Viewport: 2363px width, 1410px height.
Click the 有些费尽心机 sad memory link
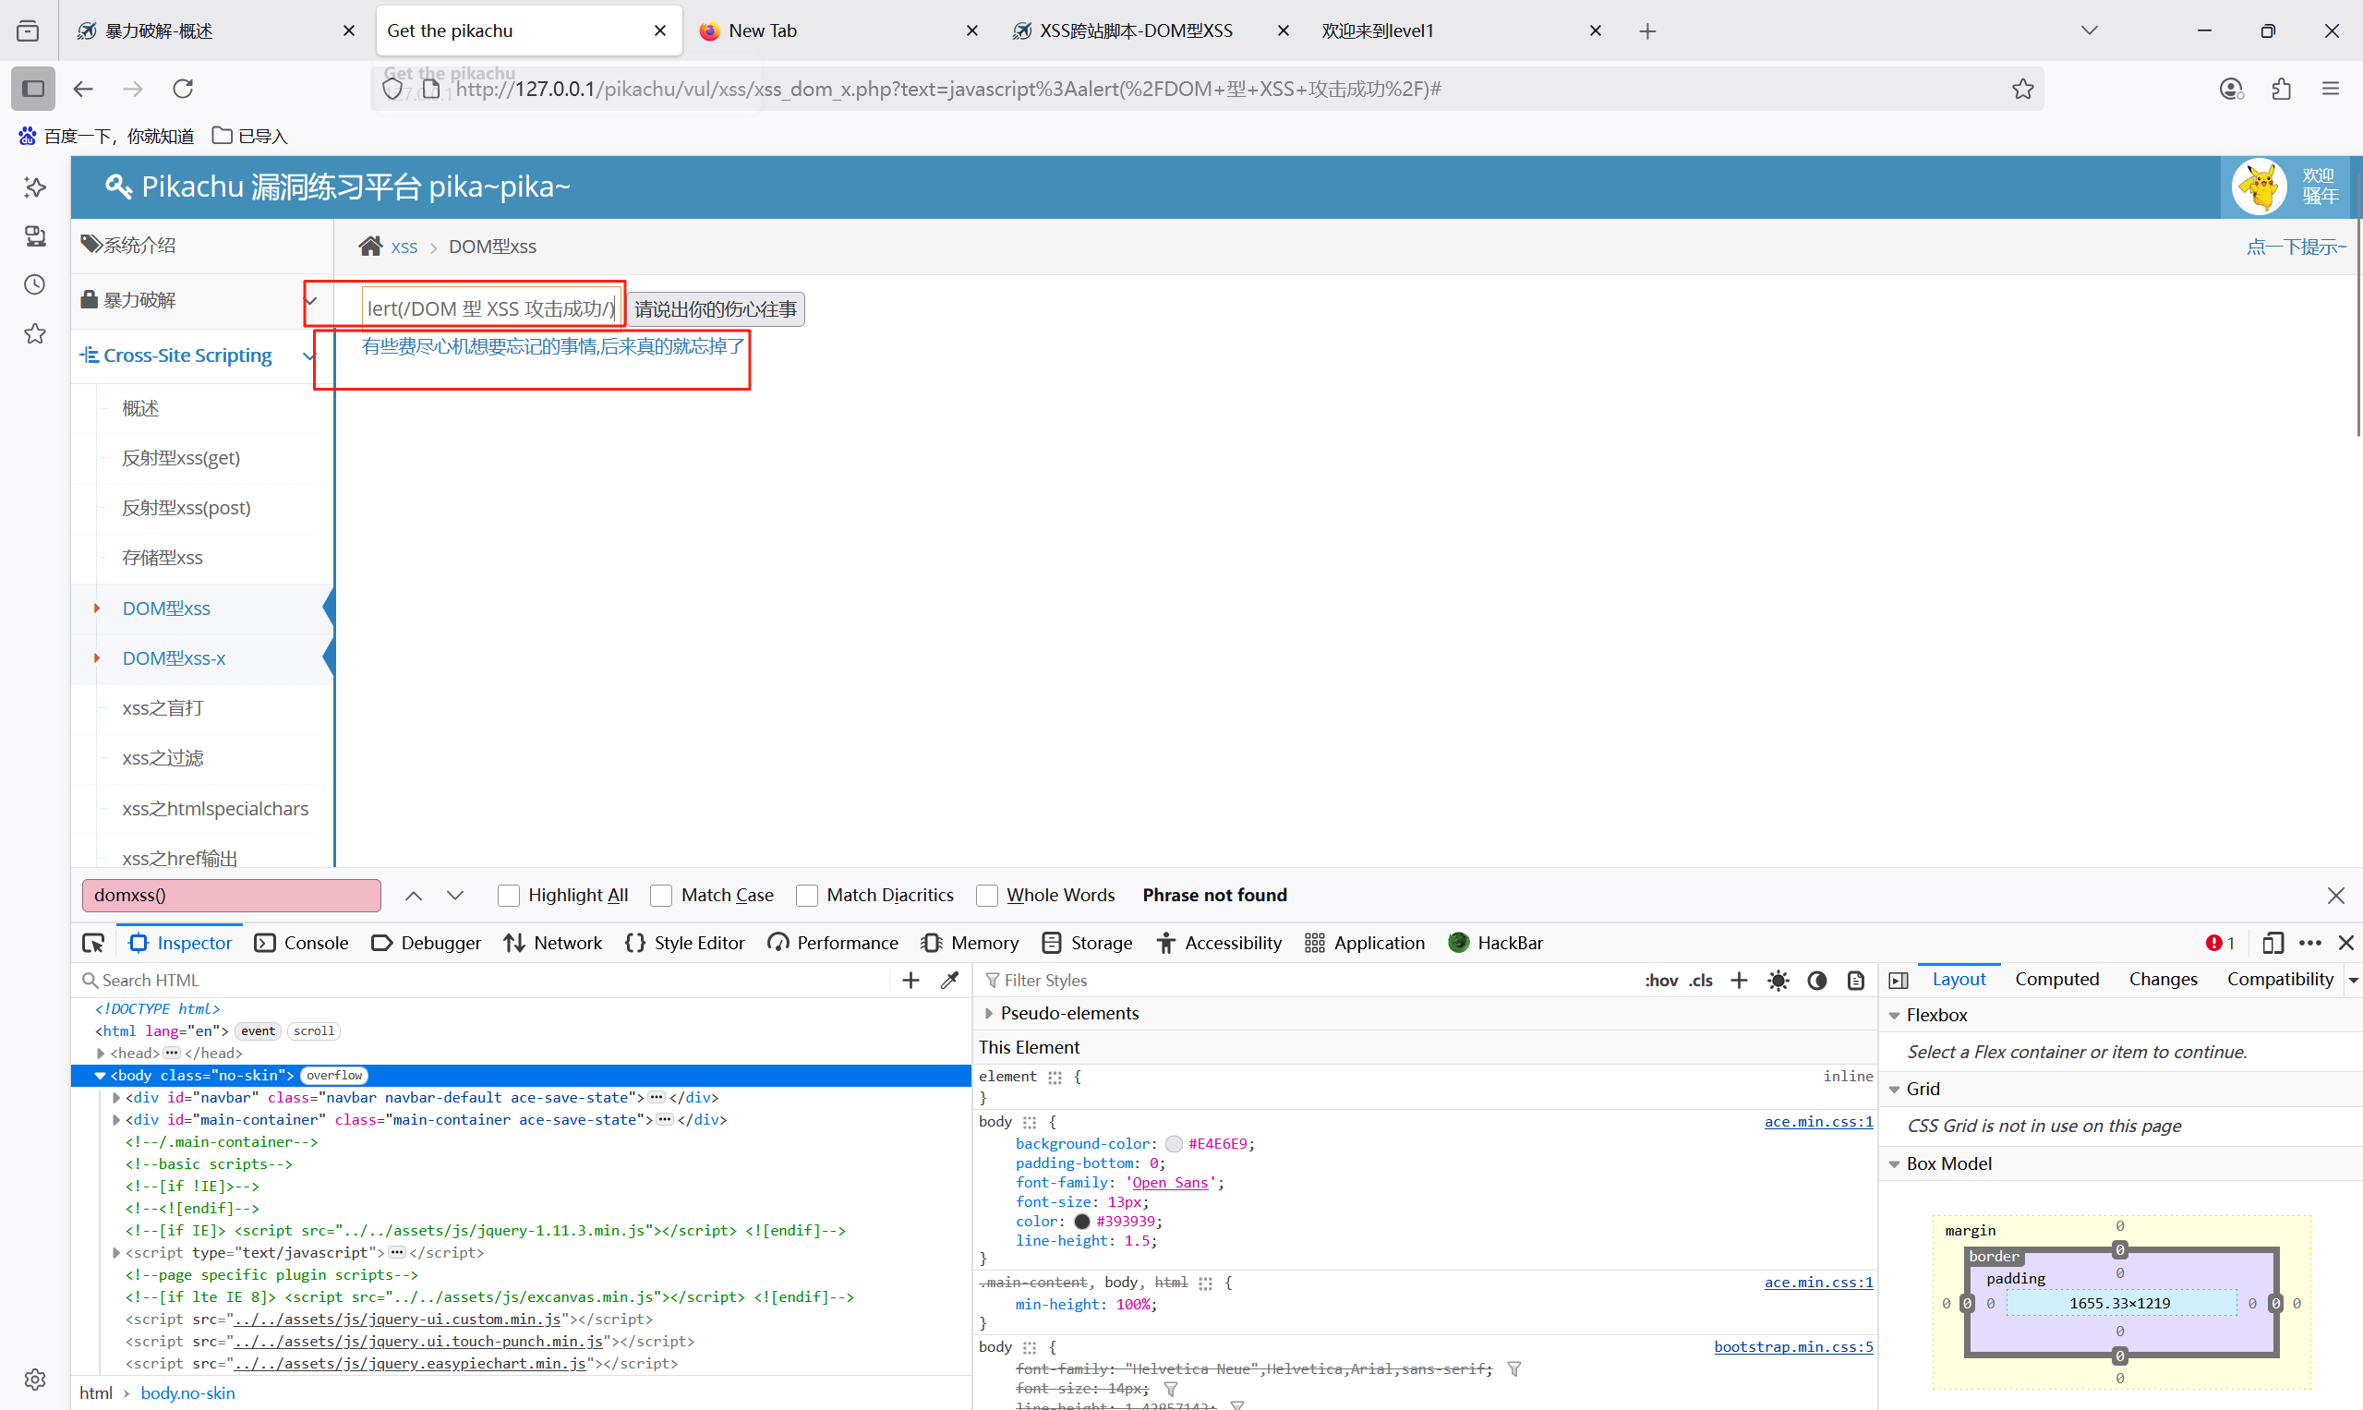click(553, 346)
